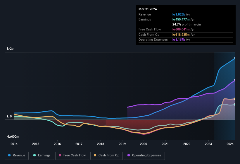Toggle the Cash From Op legend button

pyautogui.click(x=106, y=156)
